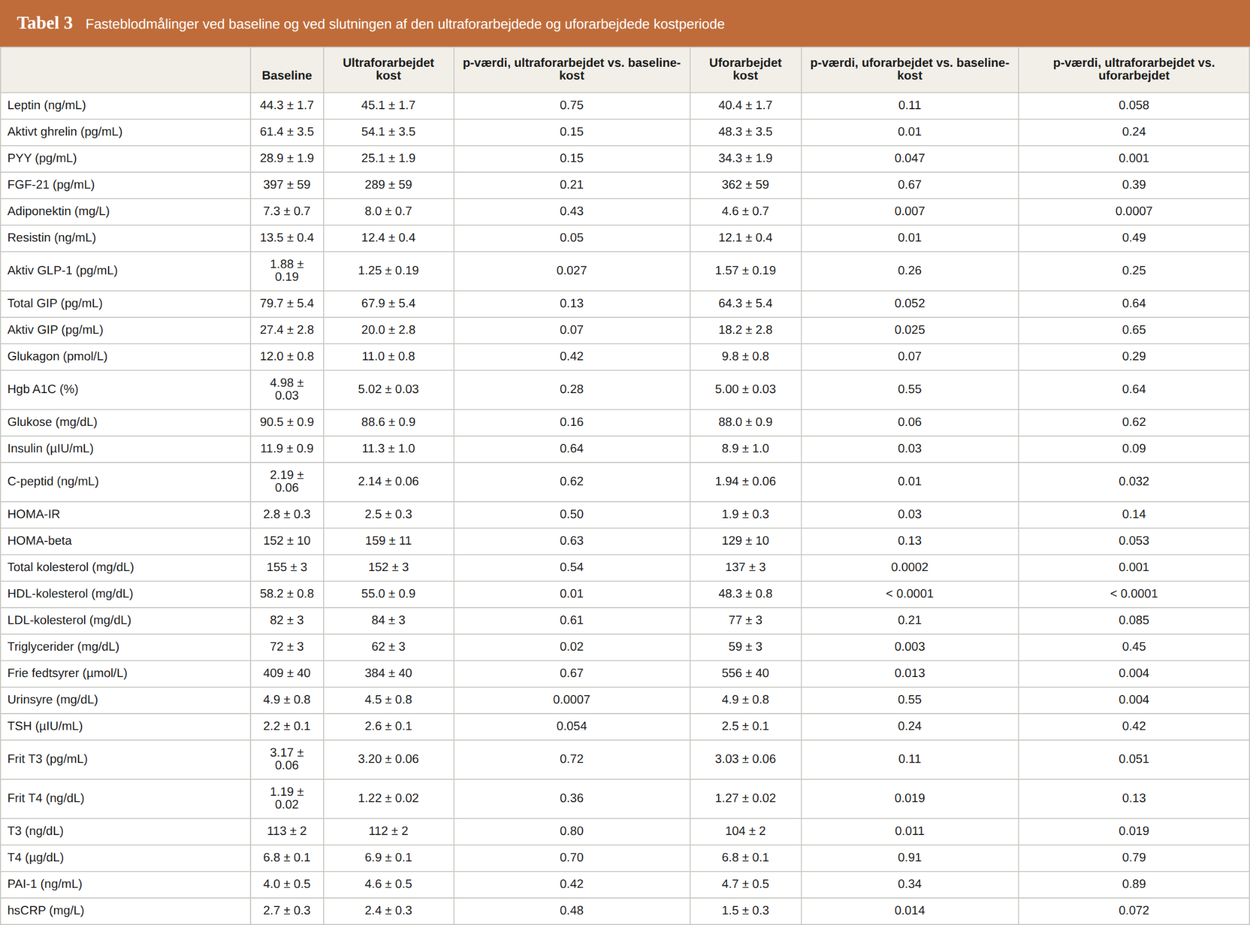Viewport: 1250px width, 925px height.
Task: Select the Adiponektin (mg/L) row label
Action: coord(58,211)
